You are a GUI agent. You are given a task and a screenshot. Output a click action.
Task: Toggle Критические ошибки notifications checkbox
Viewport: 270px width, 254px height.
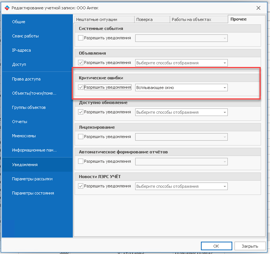[81, 88]
